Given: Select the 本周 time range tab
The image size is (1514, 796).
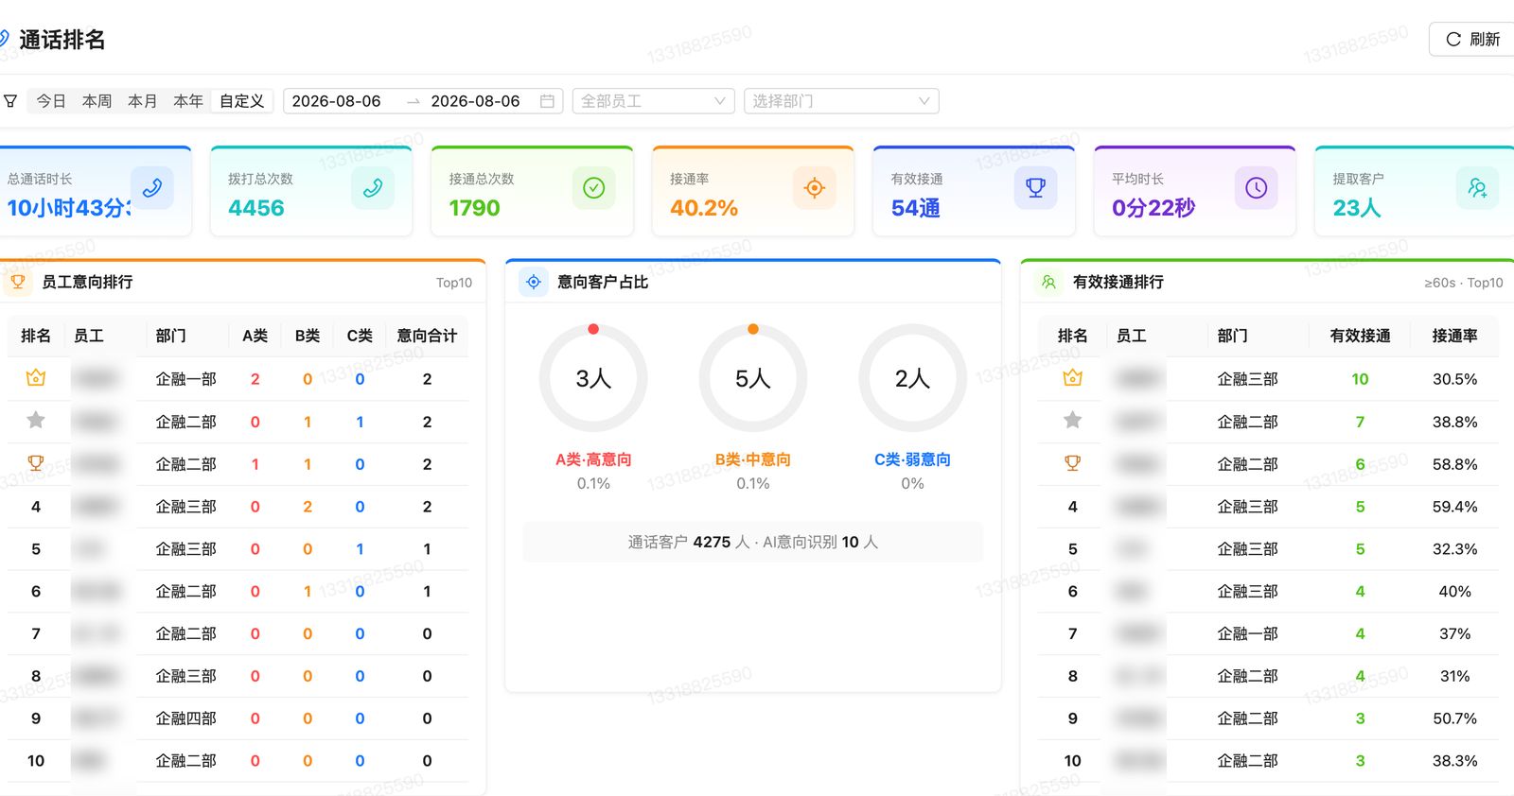Looking at the screenshot, I should pos(97,101).
